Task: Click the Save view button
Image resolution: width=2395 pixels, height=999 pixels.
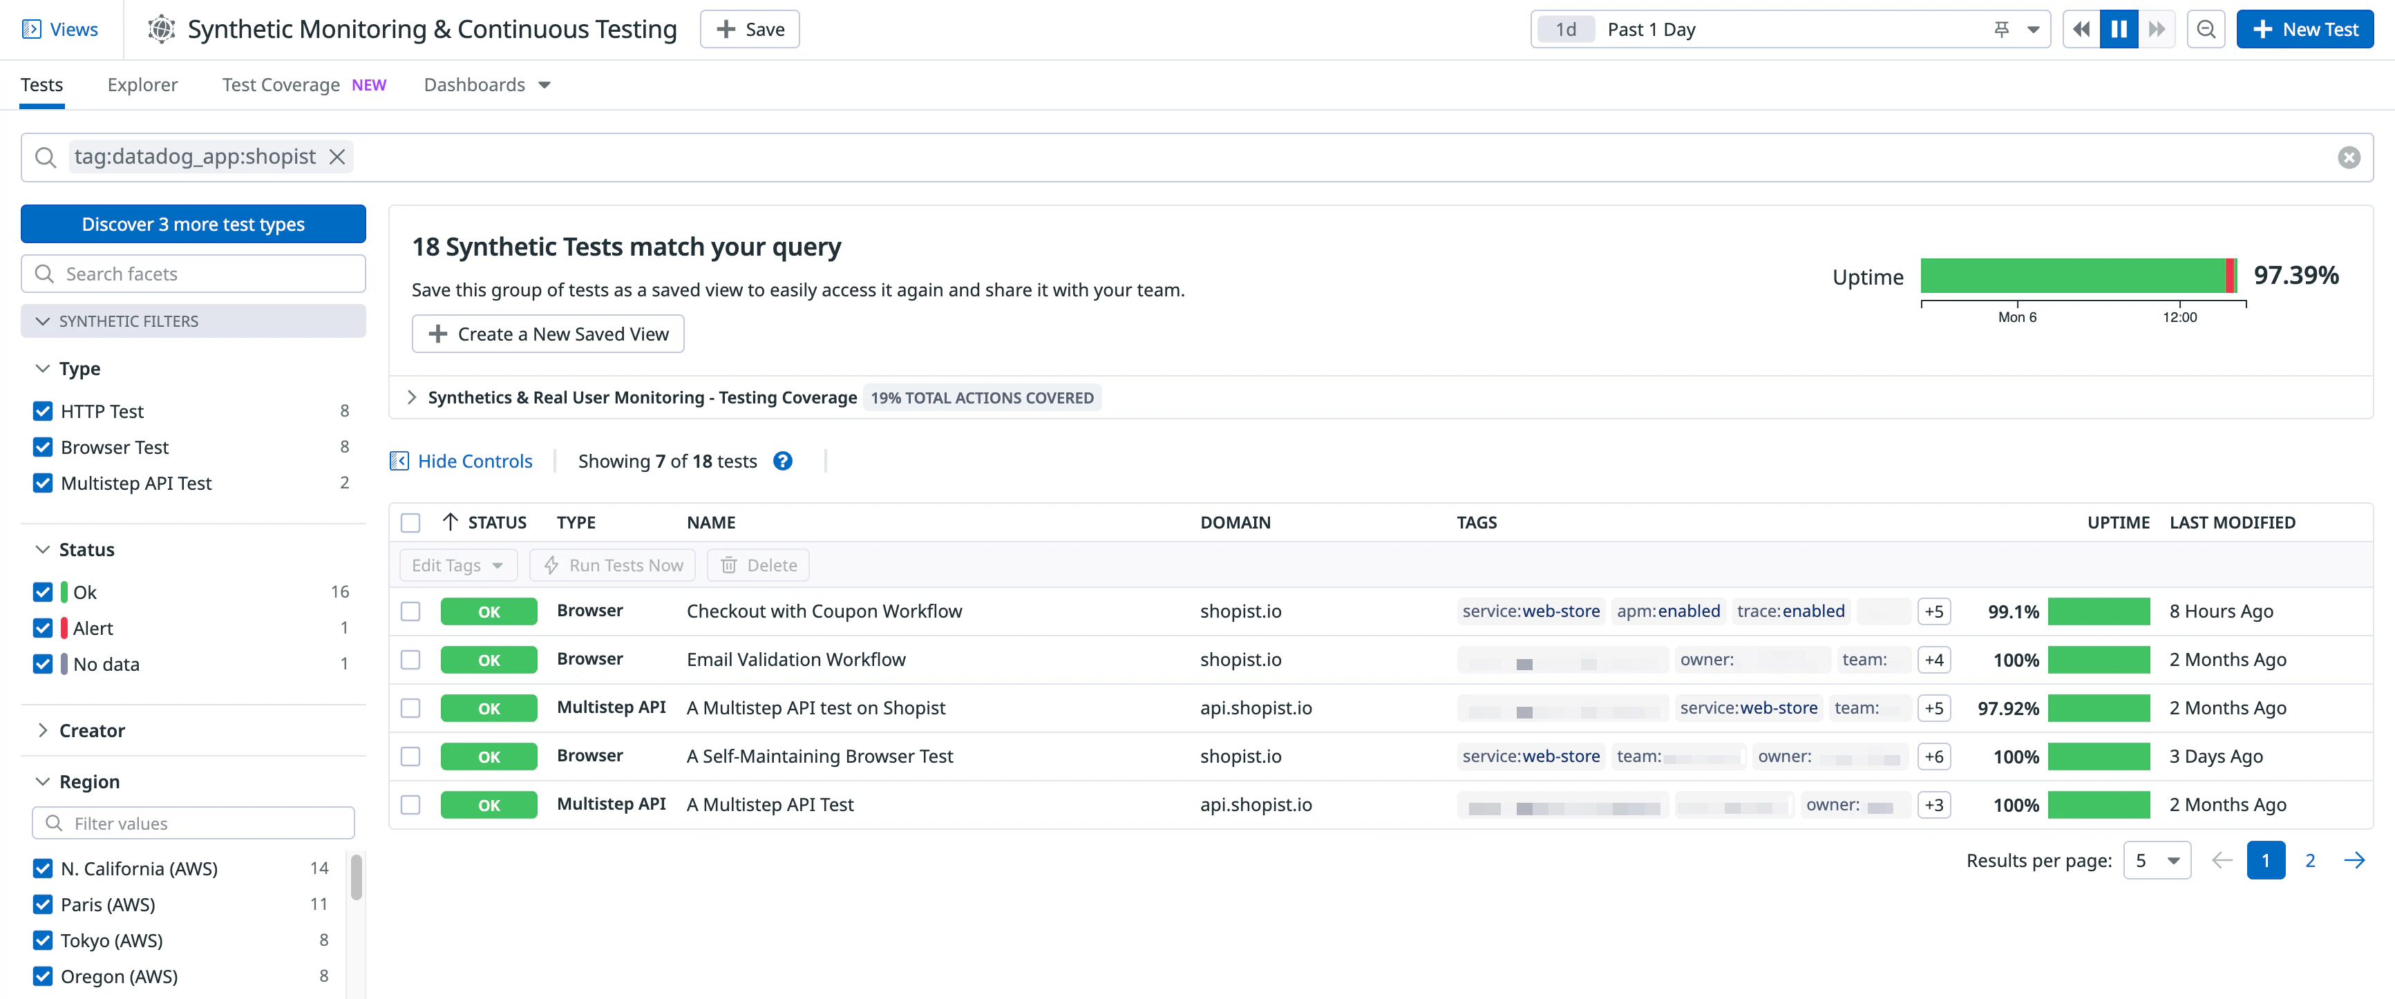Action: coord(749,29)
